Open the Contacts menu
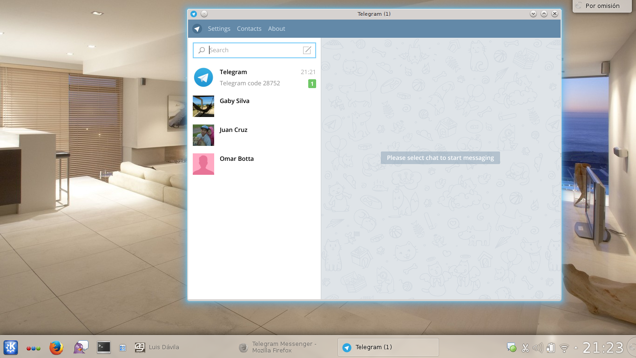This screenshot has height=358, width=636. point(249,29)
